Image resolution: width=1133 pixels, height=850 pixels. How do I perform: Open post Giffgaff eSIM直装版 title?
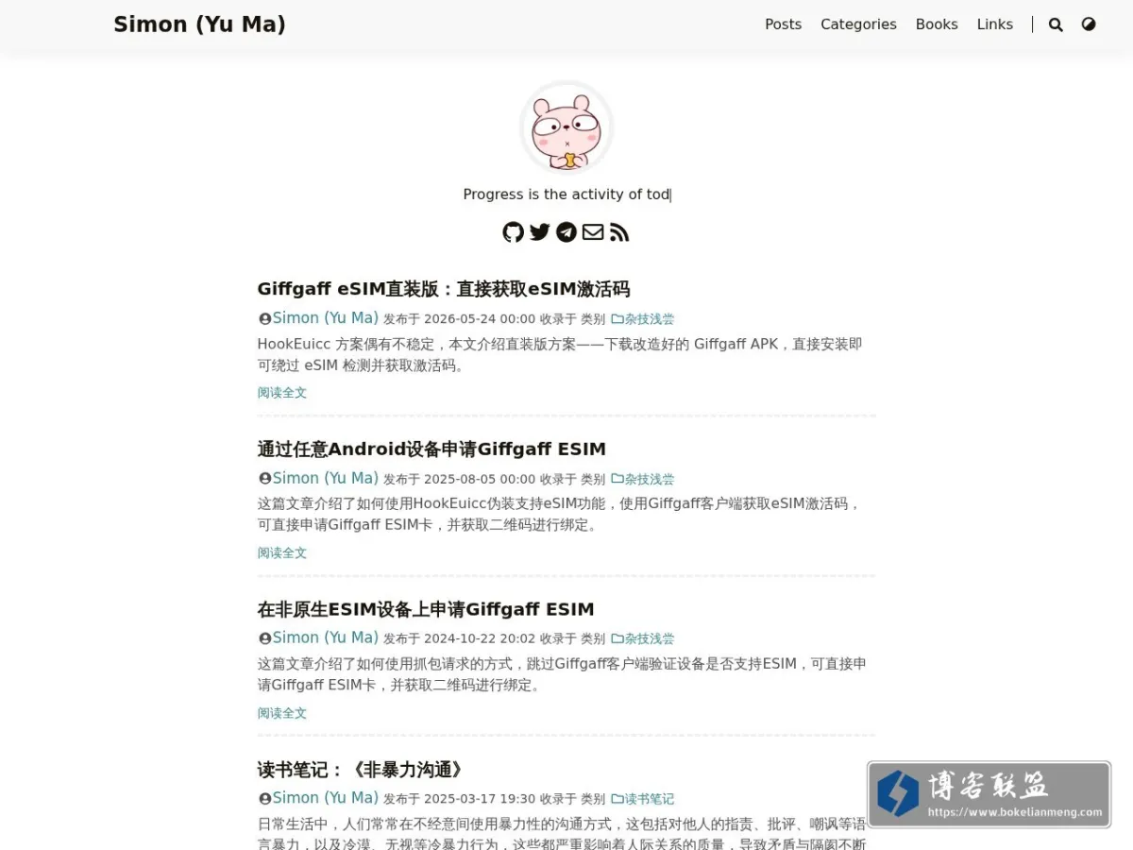(444, 289)
